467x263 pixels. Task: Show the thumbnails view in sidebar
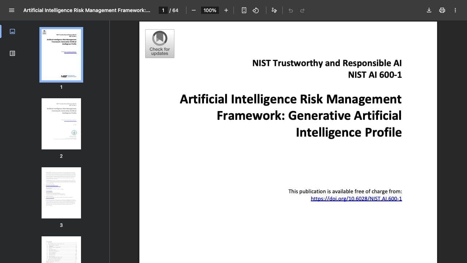[12, 31]
